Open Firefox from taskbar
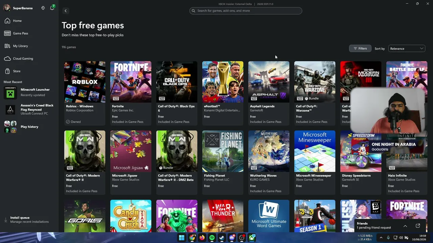This screenshot has width=433, height=243. (202, 238)
